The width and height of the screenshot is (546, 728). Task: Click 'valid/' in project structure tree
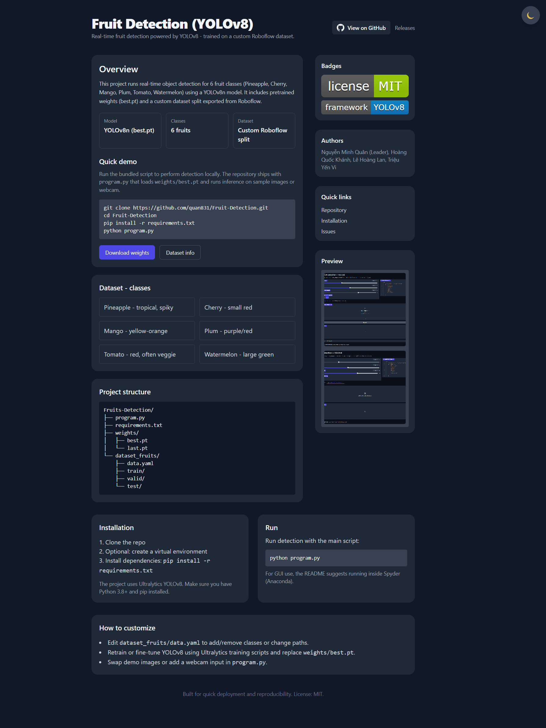[x=136, y=479]
